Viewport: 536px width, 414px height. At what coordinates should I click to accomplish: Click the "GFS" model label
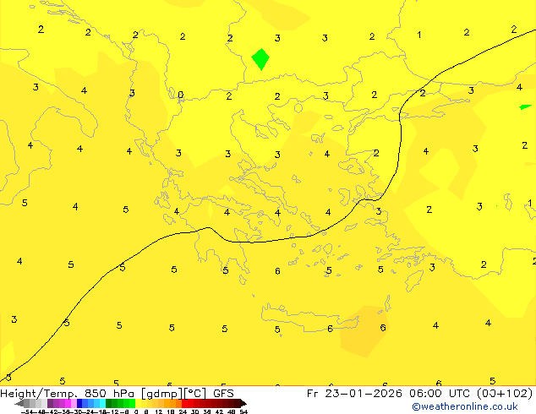[223, 393]
